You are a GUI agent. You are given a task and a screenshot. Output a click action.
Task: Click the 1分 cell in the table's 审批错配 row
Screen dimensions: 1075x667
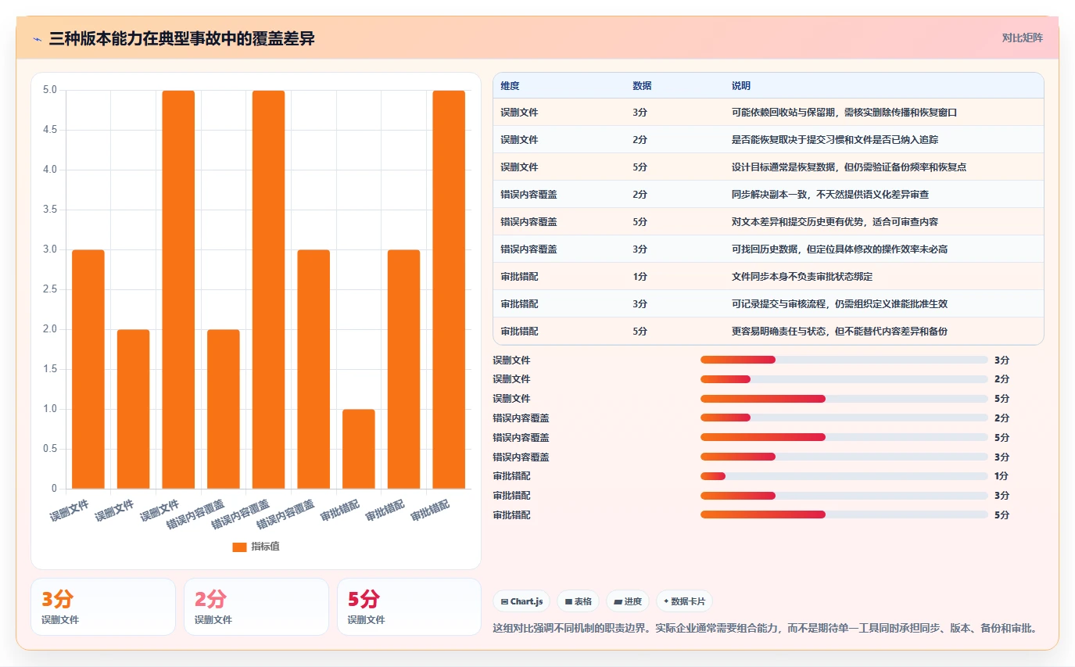pyautogui.click(x=640, y=277)
